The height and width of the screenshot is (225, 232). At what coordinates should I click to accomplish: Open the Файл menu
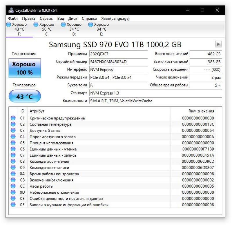[13, 19]
